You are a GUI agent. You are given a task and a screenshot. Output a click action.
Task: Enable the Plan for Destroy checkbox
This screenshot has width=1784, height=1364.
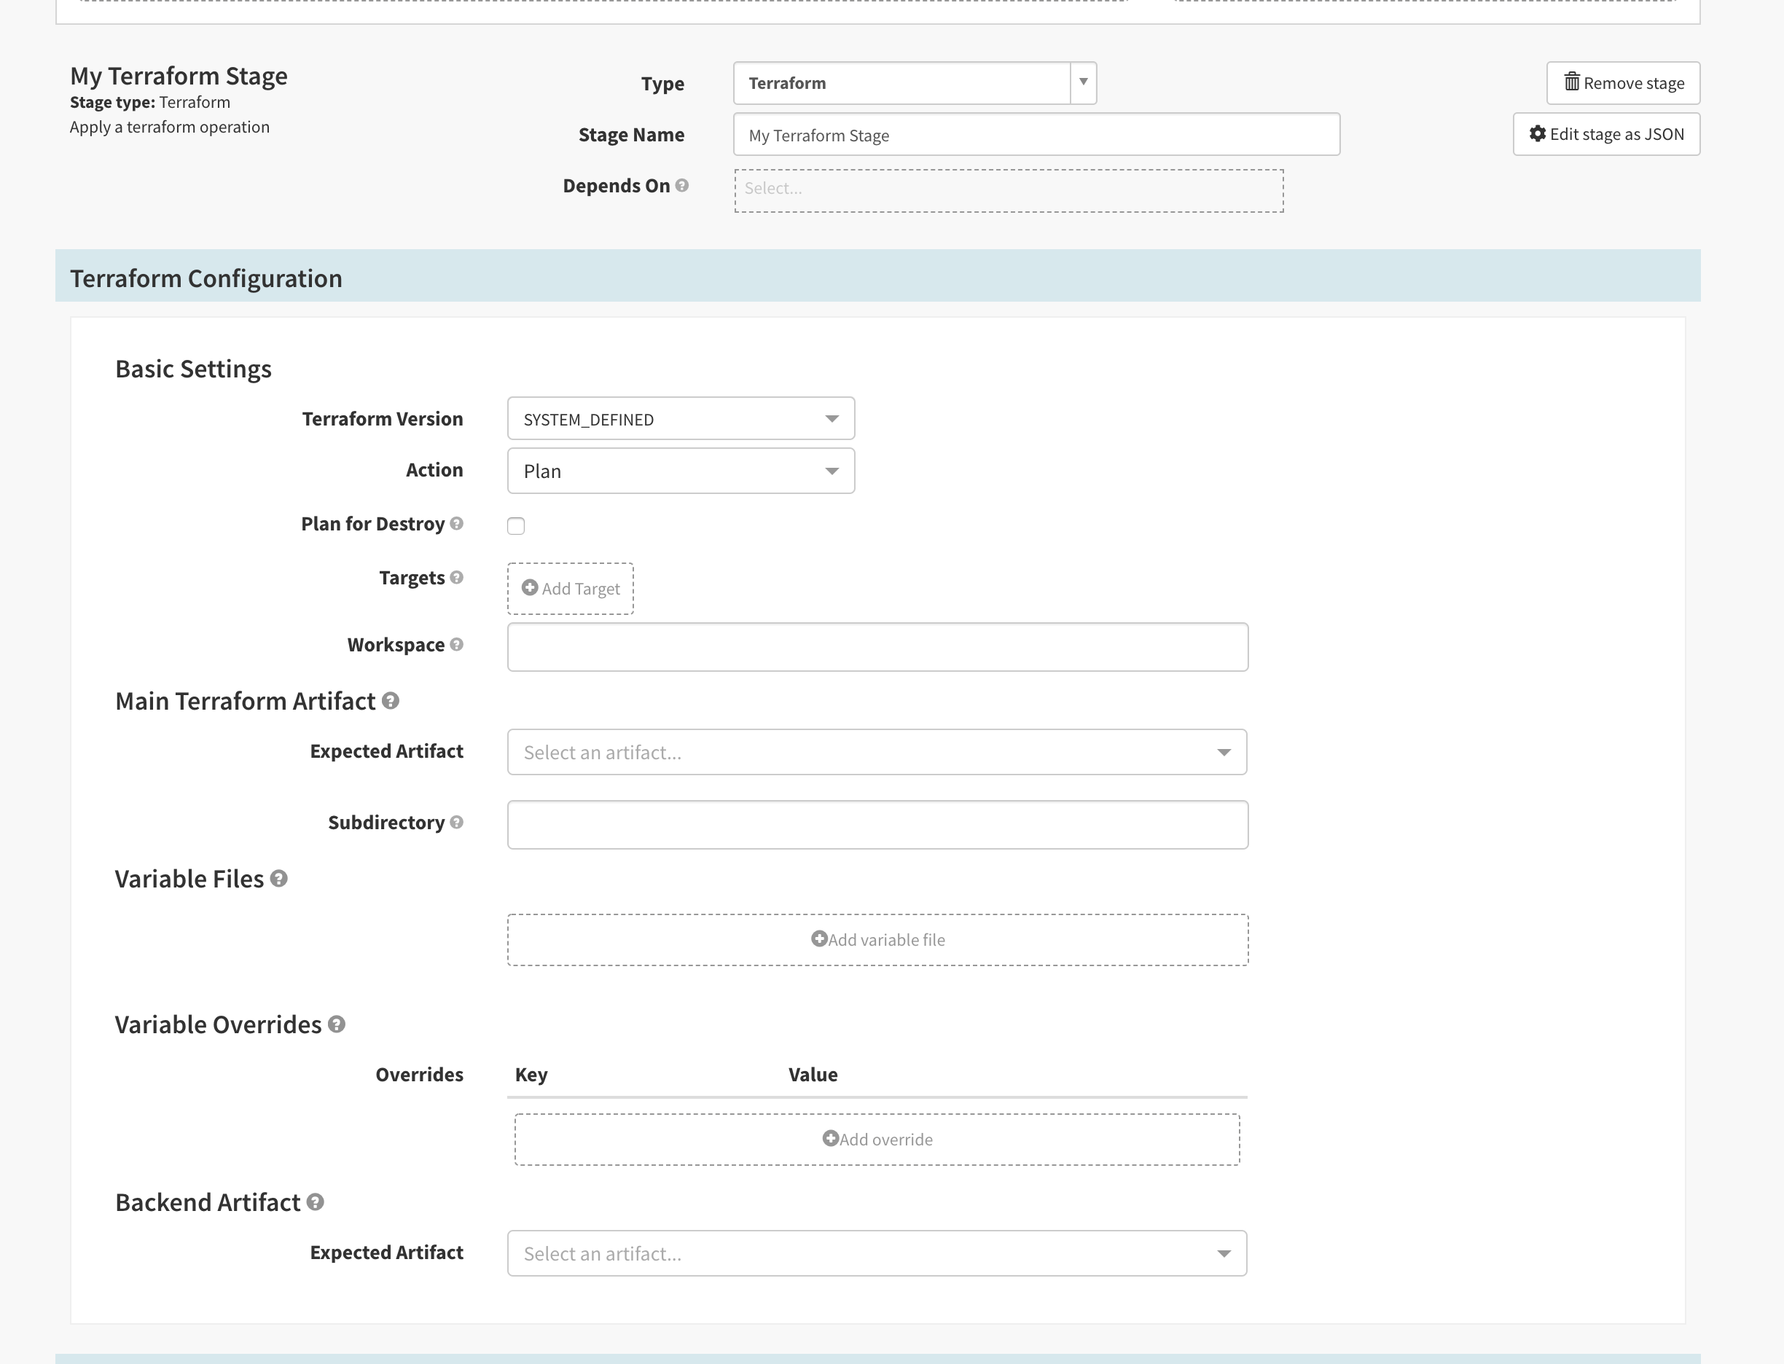[x=517, y=526]
